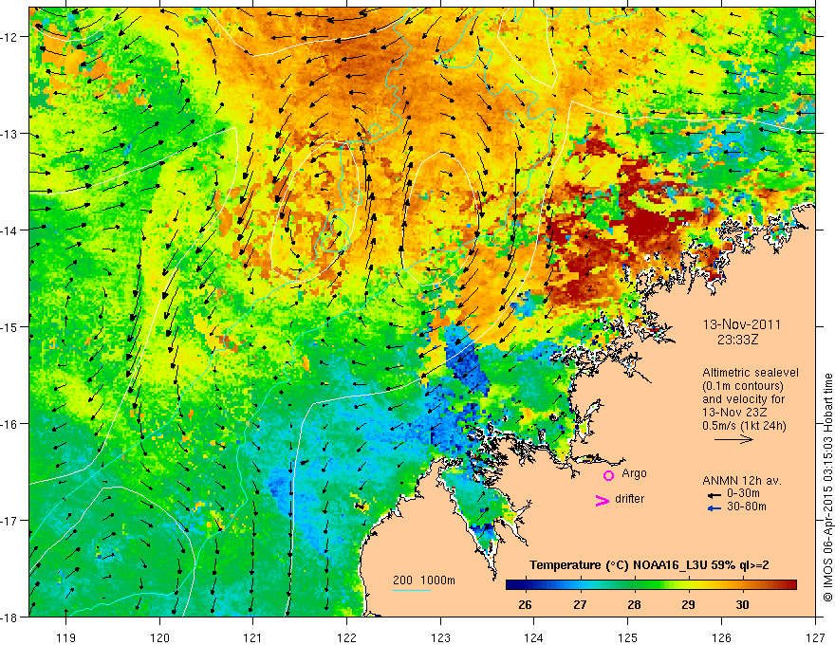
Task: Click the longitude axis label '122'
Action: [346, 637]
